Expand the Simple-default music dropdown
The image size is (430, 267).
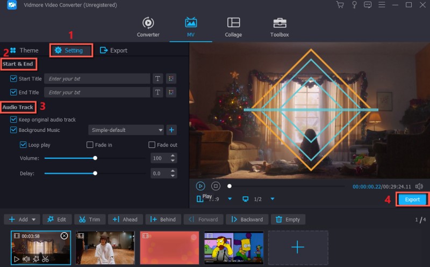coord(161,130)
